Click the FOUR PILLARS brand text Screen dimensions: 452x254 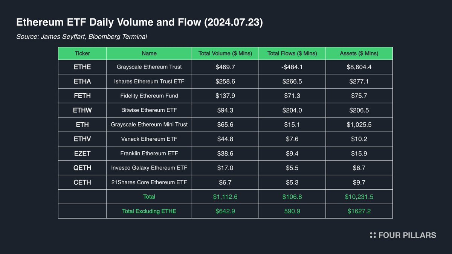coord(408,235)
